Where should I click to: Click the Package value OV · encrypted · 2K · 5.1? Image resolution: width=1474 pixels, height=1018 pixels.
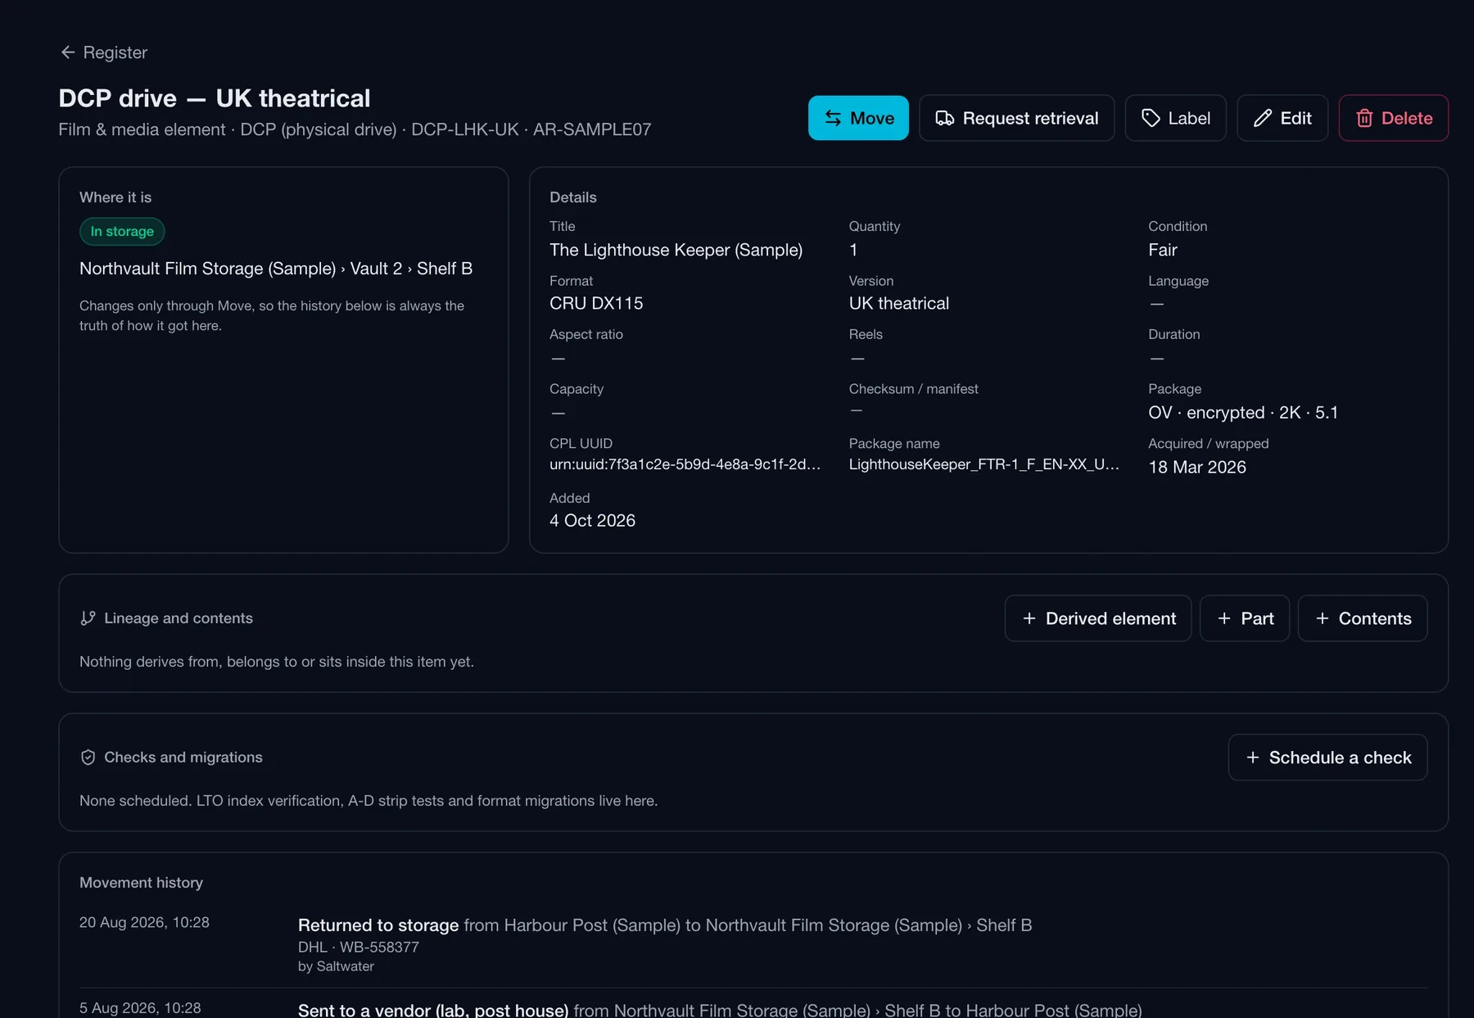(1243, 413)
